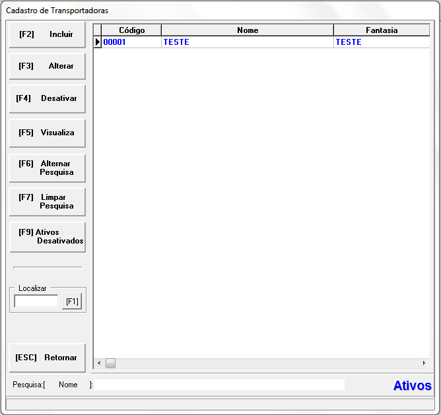Click the [F2] Incluir button
This screenshot has height=415, width=441.
(47, 34)
